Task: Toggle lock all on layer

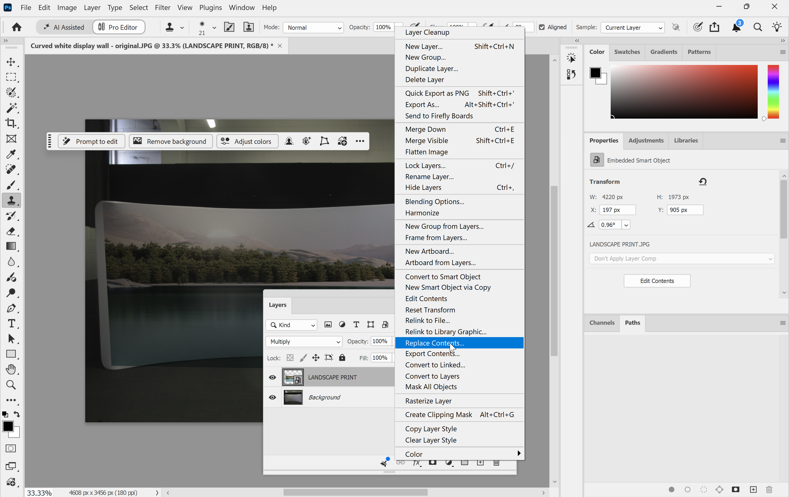Action: [x=342, y=357]
